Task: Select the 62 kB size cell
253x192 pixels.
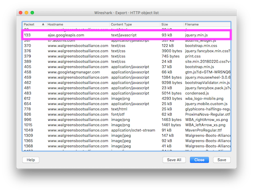Action: tap(167, 114)
